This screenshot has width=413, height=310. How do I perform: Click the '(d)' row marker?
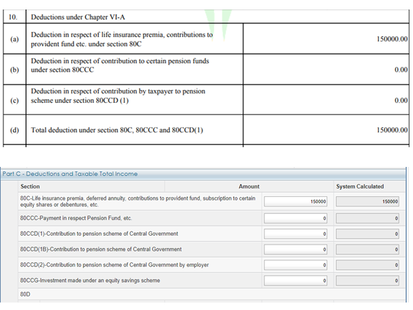tap(14, 130)
